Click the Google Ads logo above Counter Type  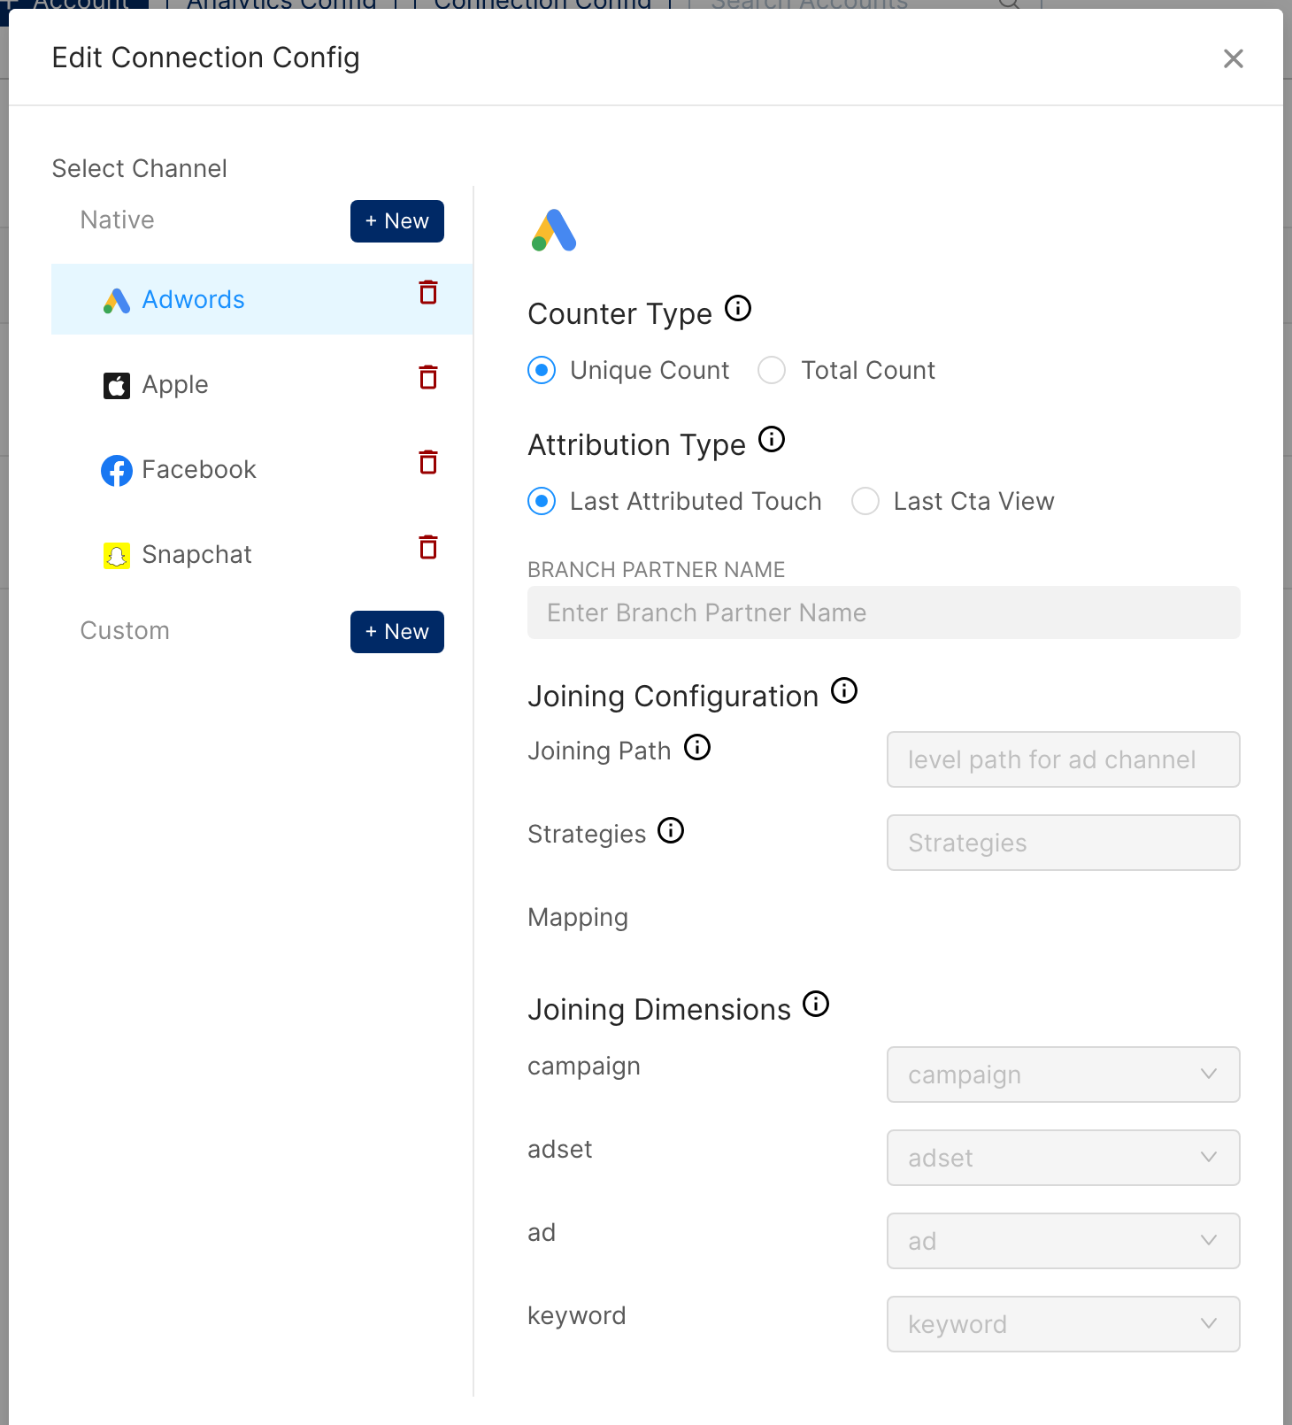pos(554,230)
